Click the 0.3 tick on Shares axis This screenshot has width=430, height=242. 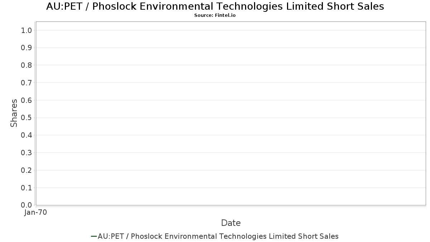27,153
